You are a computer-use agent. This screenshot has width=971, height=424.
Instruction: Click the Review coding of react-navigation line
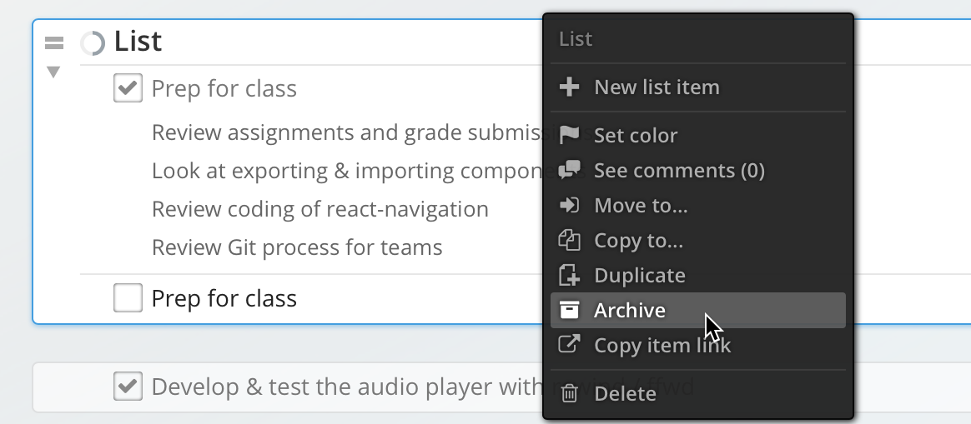click(x=319, y=209)
